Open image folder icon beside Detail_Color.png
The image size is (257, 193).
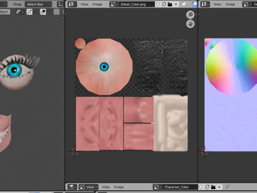click(x=170, y=4)
